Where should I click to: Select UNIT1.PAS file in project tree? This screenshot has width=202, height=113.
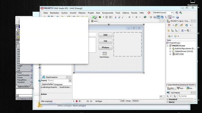click(x=179, y=54)
